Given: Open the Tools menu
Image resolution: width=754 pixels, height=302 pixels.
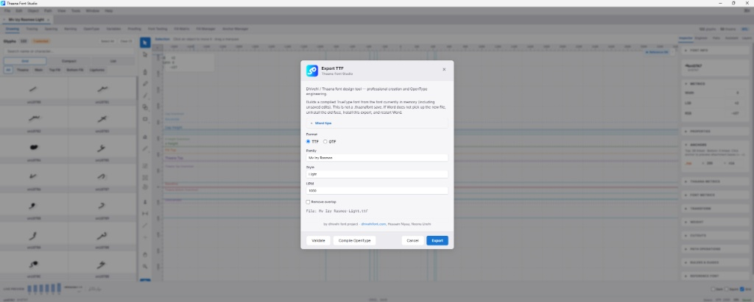Looking at the screenshot, I should tap(76, 10).
